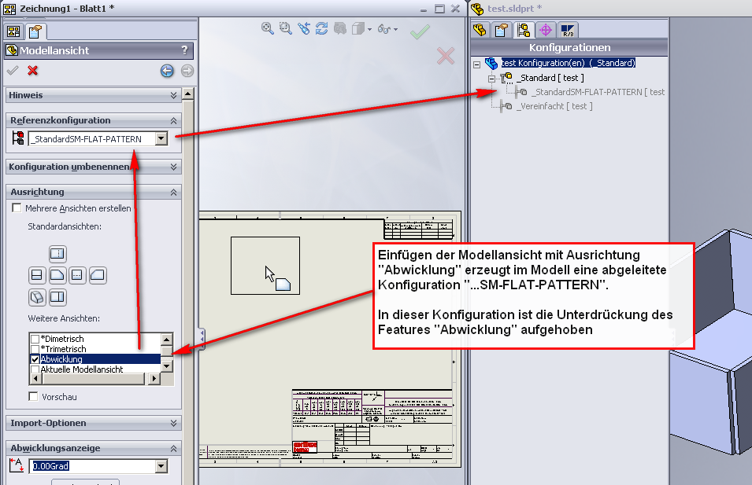Click Zoom to fit magnifier icon
752x485 pixels.
pos(268,29)
